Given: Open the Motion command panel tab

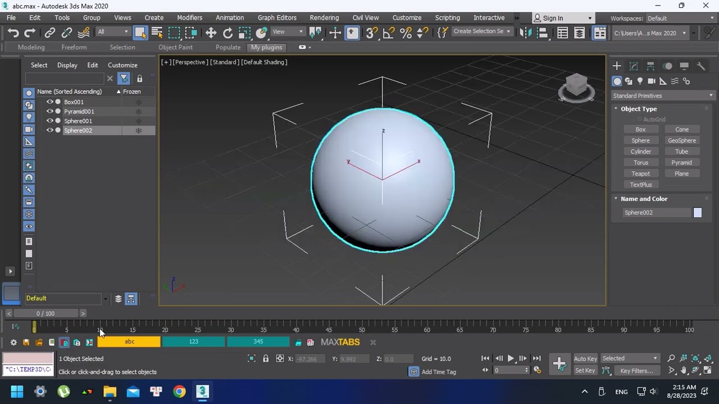Looking at the screenshot, I should coord(667,66).
